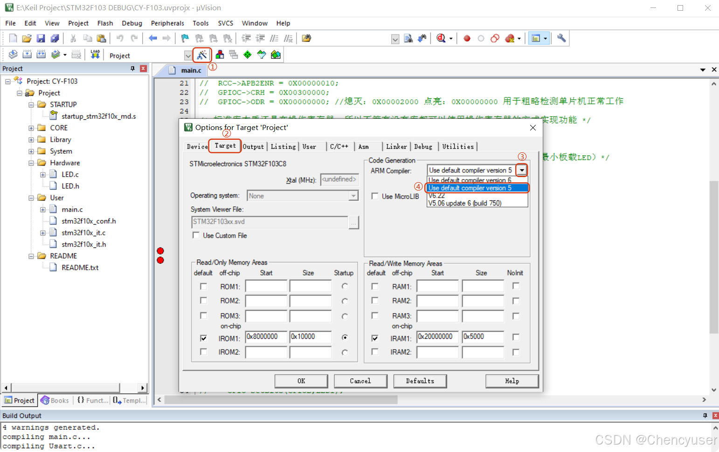Browse for System Viewer File with '...' button
The width and height of the screenshot is (719, 452).
click(354, 222)
